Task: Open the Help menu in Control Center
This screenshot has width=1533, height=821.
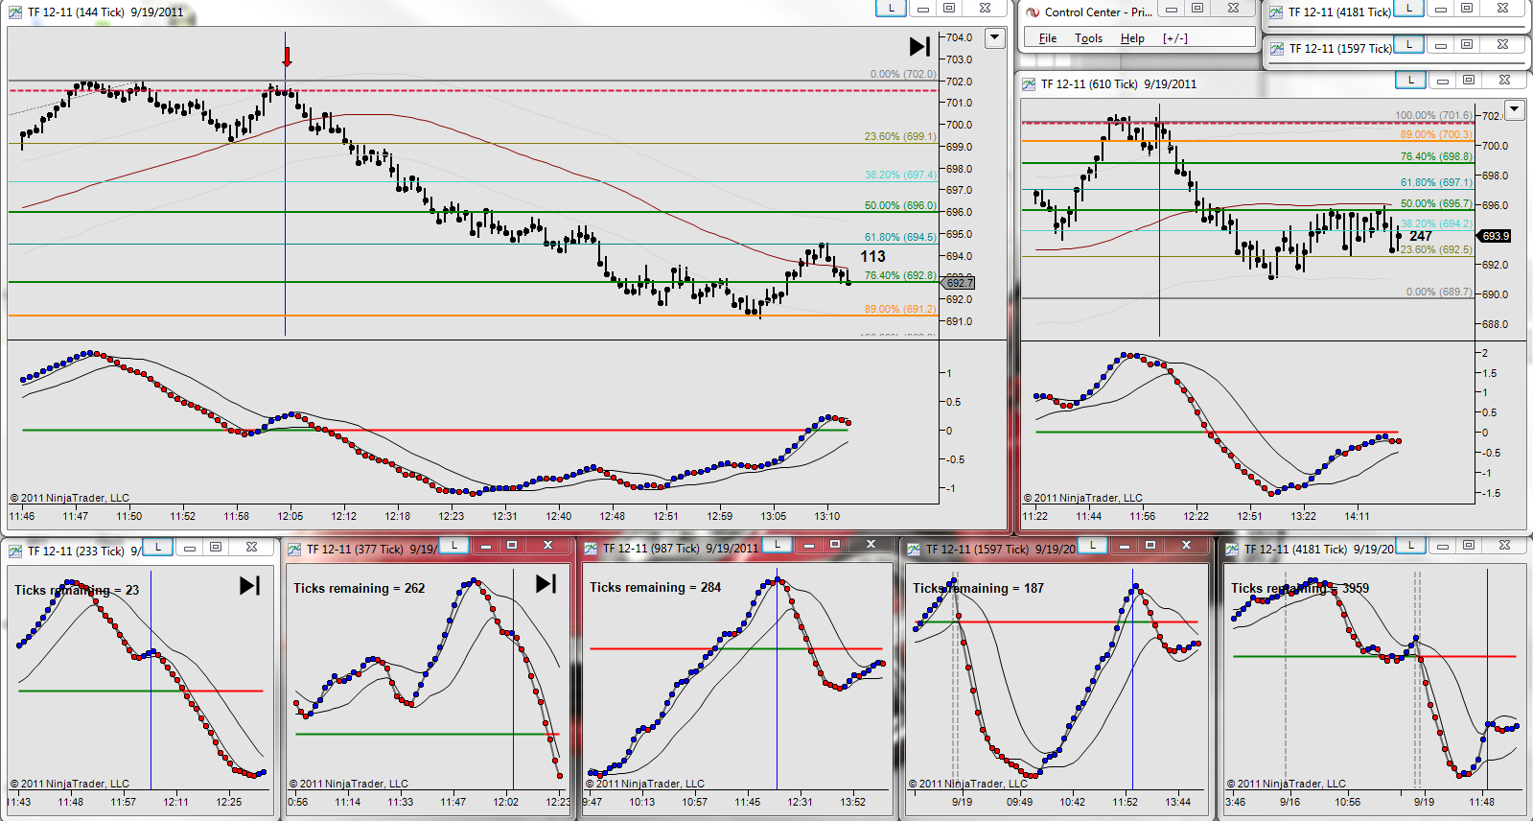Action: click(1132, 38)
